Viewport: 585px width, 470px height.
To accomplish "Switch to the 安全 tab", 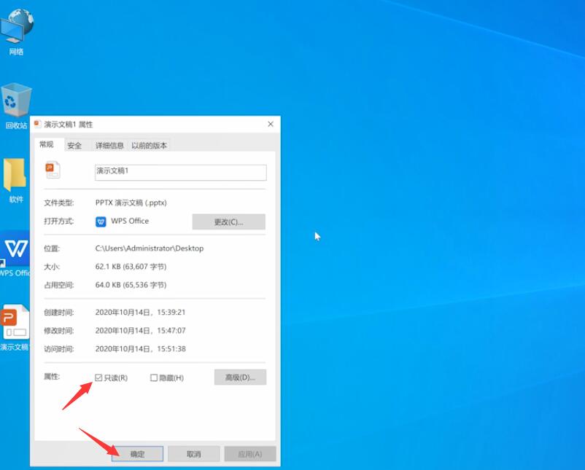I will click(74, 145).
